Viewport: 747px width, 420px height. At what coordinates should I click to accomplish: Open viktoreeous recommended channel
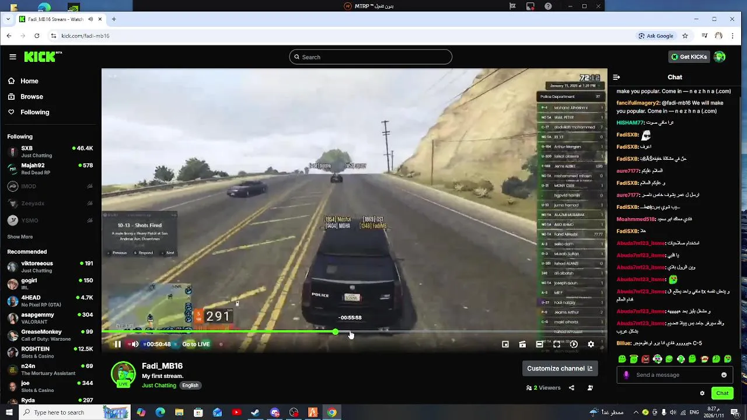click(x=50, y=267)
